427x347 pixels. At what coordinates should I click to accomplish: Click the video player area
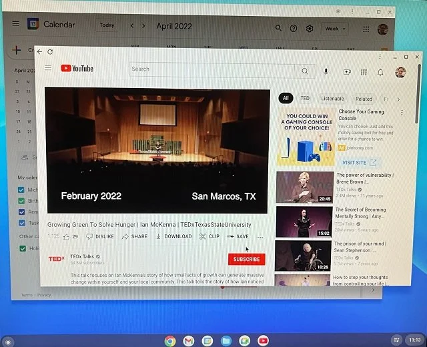157,150
